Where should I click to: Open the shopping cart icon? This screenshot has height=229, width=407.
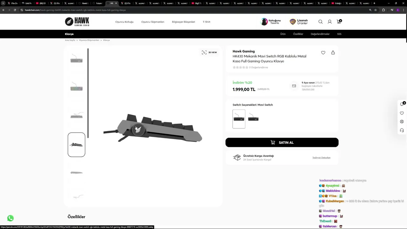click(339, 22)
